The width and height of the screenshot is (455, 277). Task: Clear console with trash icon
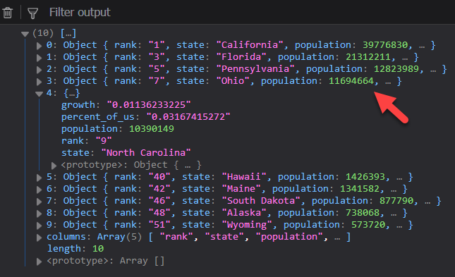tap(8, 13)
